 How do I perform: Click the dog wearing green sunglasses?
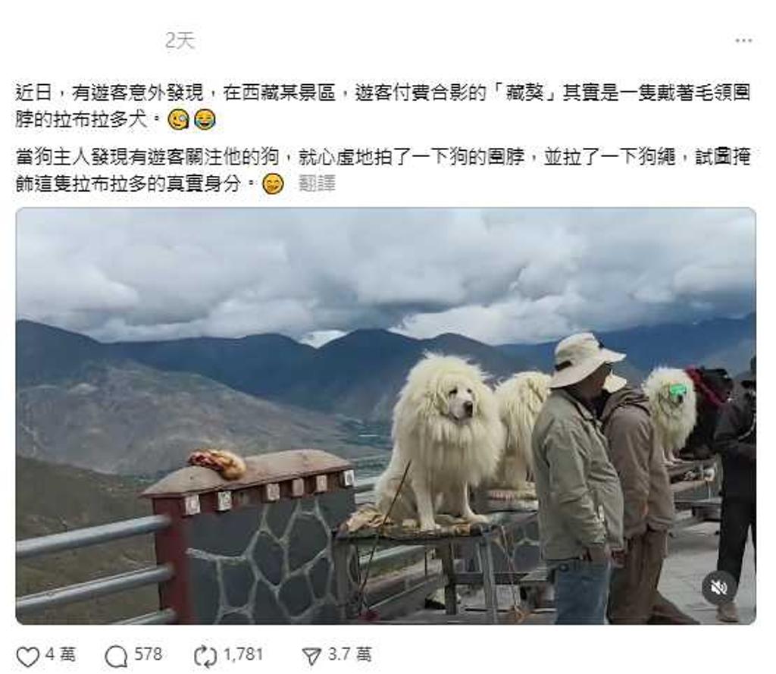tap(672, 411)
